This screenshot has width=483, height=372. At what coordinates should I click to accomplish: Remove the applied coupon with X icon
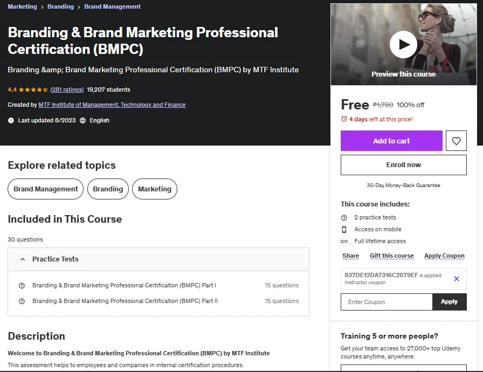tap(457, 279)
